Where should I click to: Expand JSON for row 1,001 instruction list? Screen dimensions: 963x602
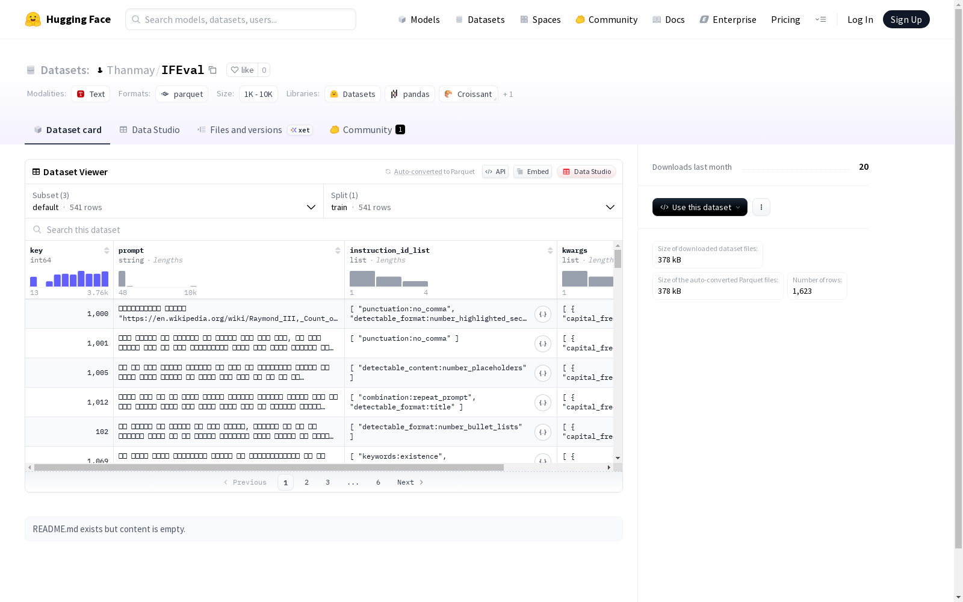coord(543,344)
